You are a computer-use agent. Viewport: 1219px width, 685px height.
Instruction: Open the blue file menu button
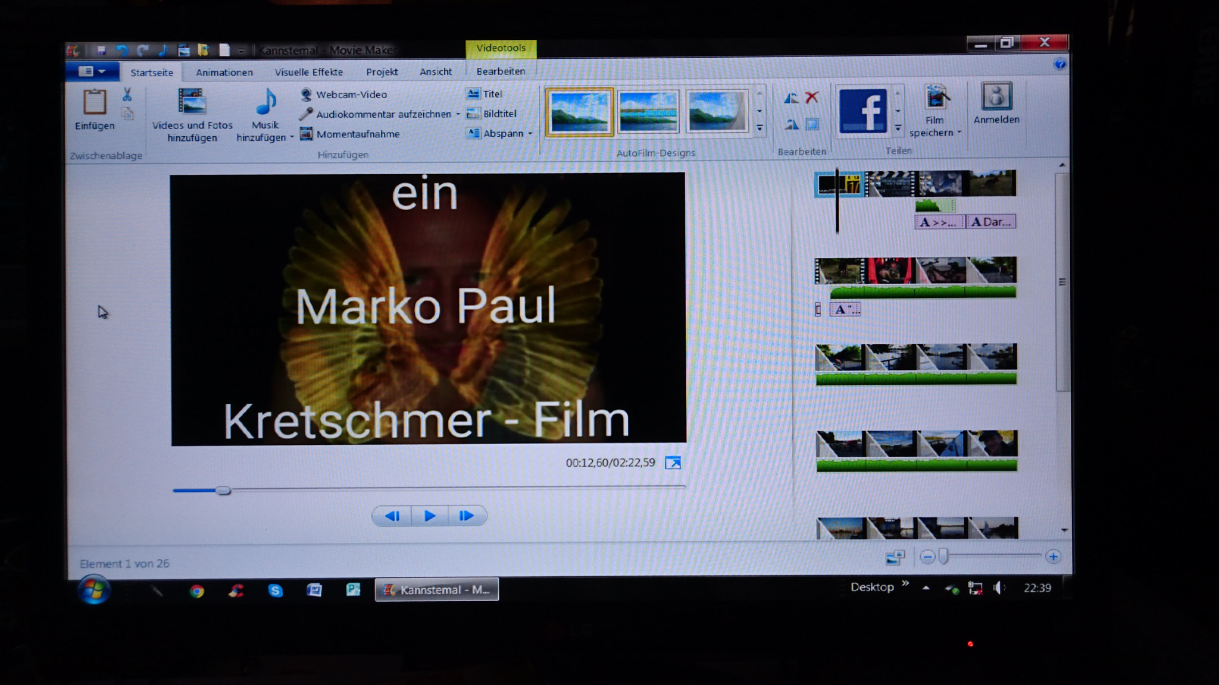click(92, 71)
